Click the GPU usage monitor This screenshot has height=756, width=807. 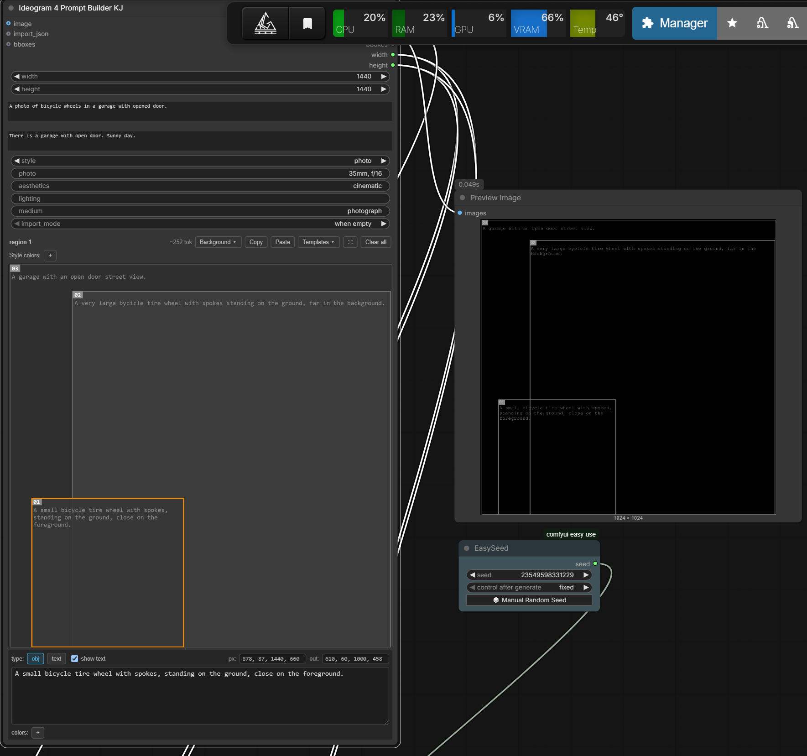(479, 23)
